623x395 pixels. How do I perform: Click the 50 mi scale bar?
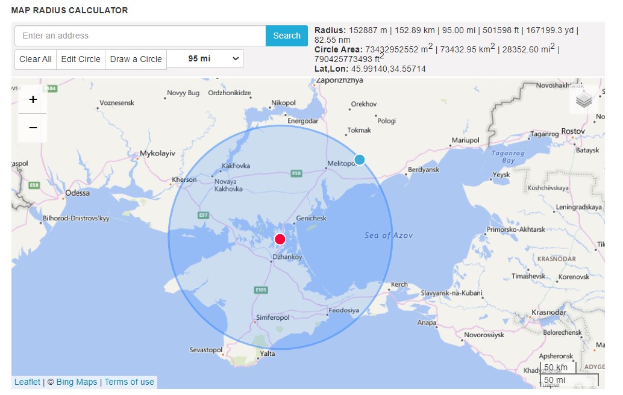coord(569,380)
